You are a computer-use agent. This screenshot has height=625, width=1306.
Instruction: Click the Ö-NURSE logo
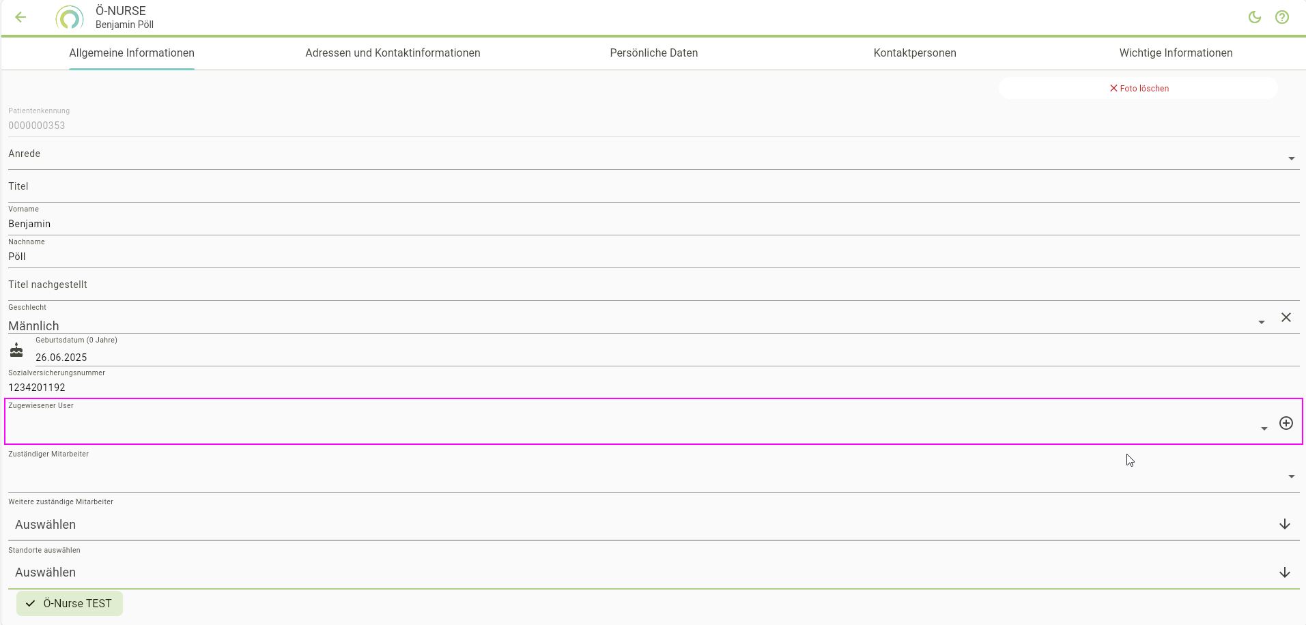[69, 18]
